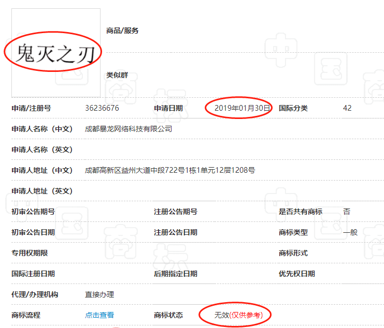Click the 代理/办理机构 label
This screenshot has width=384, height=328.
click(35, 294)
